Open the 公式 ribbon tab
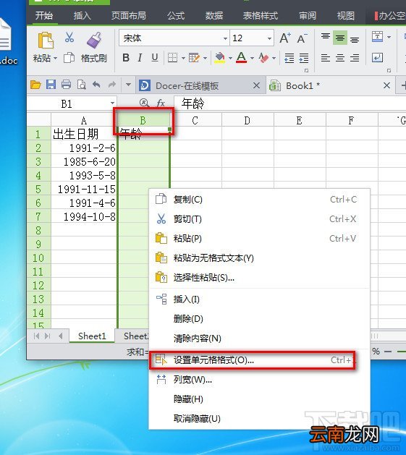The width and height of the screenshot is (406, 455). (x=176, y=16)
